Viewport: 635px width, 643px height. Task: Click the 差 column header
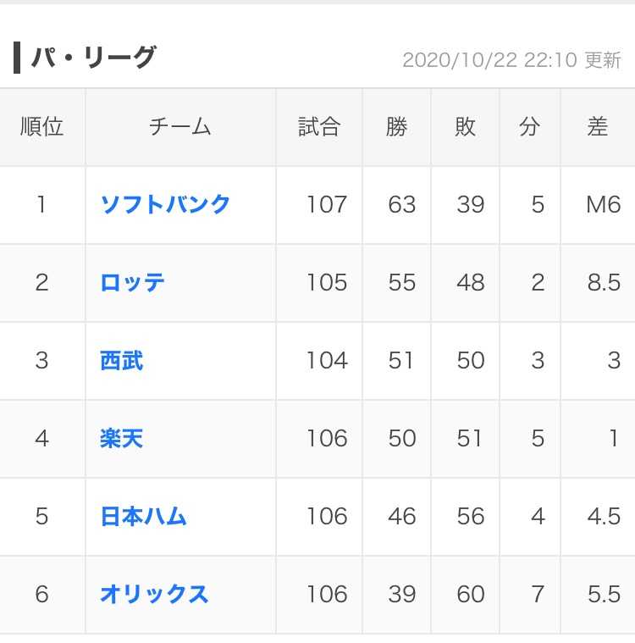598,127
